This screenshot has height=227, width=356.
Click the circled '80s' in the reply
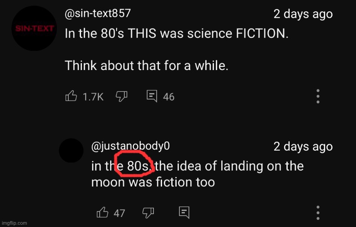[x=138, y=166]
